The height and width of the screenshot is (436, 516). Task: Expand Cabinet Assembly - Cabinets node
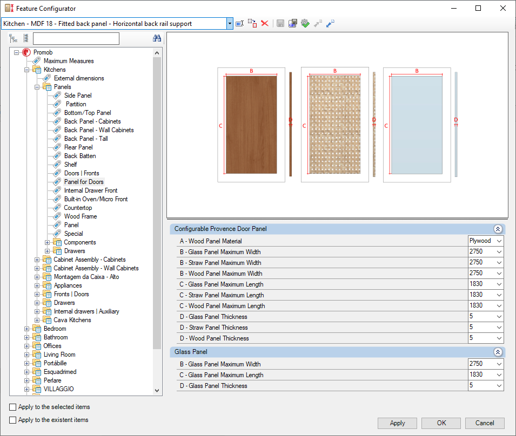coord(37,260)
